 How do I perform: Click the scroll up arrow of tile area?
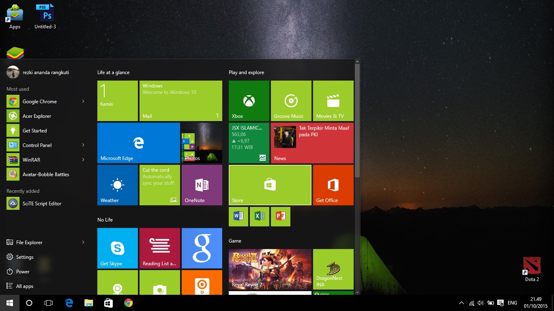click(357, 62)
